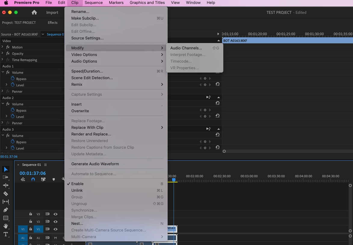The height and width of the screenshot is (245, 353).
Task: Open the Sequence menu in menu bar
Action: click(x=94, y=3)
